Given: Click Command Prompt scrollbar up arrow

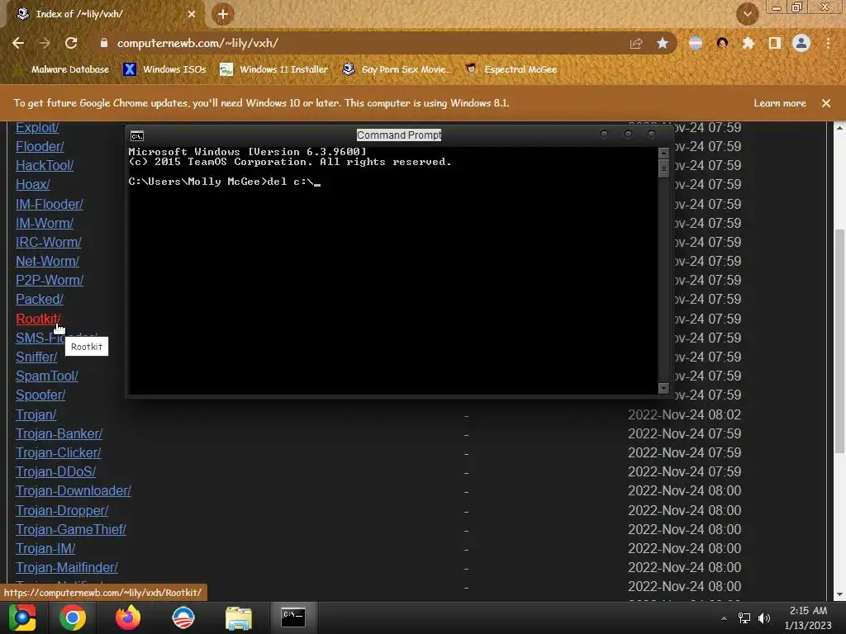Looking at the screenshot, I should click(x=664, y=153).
